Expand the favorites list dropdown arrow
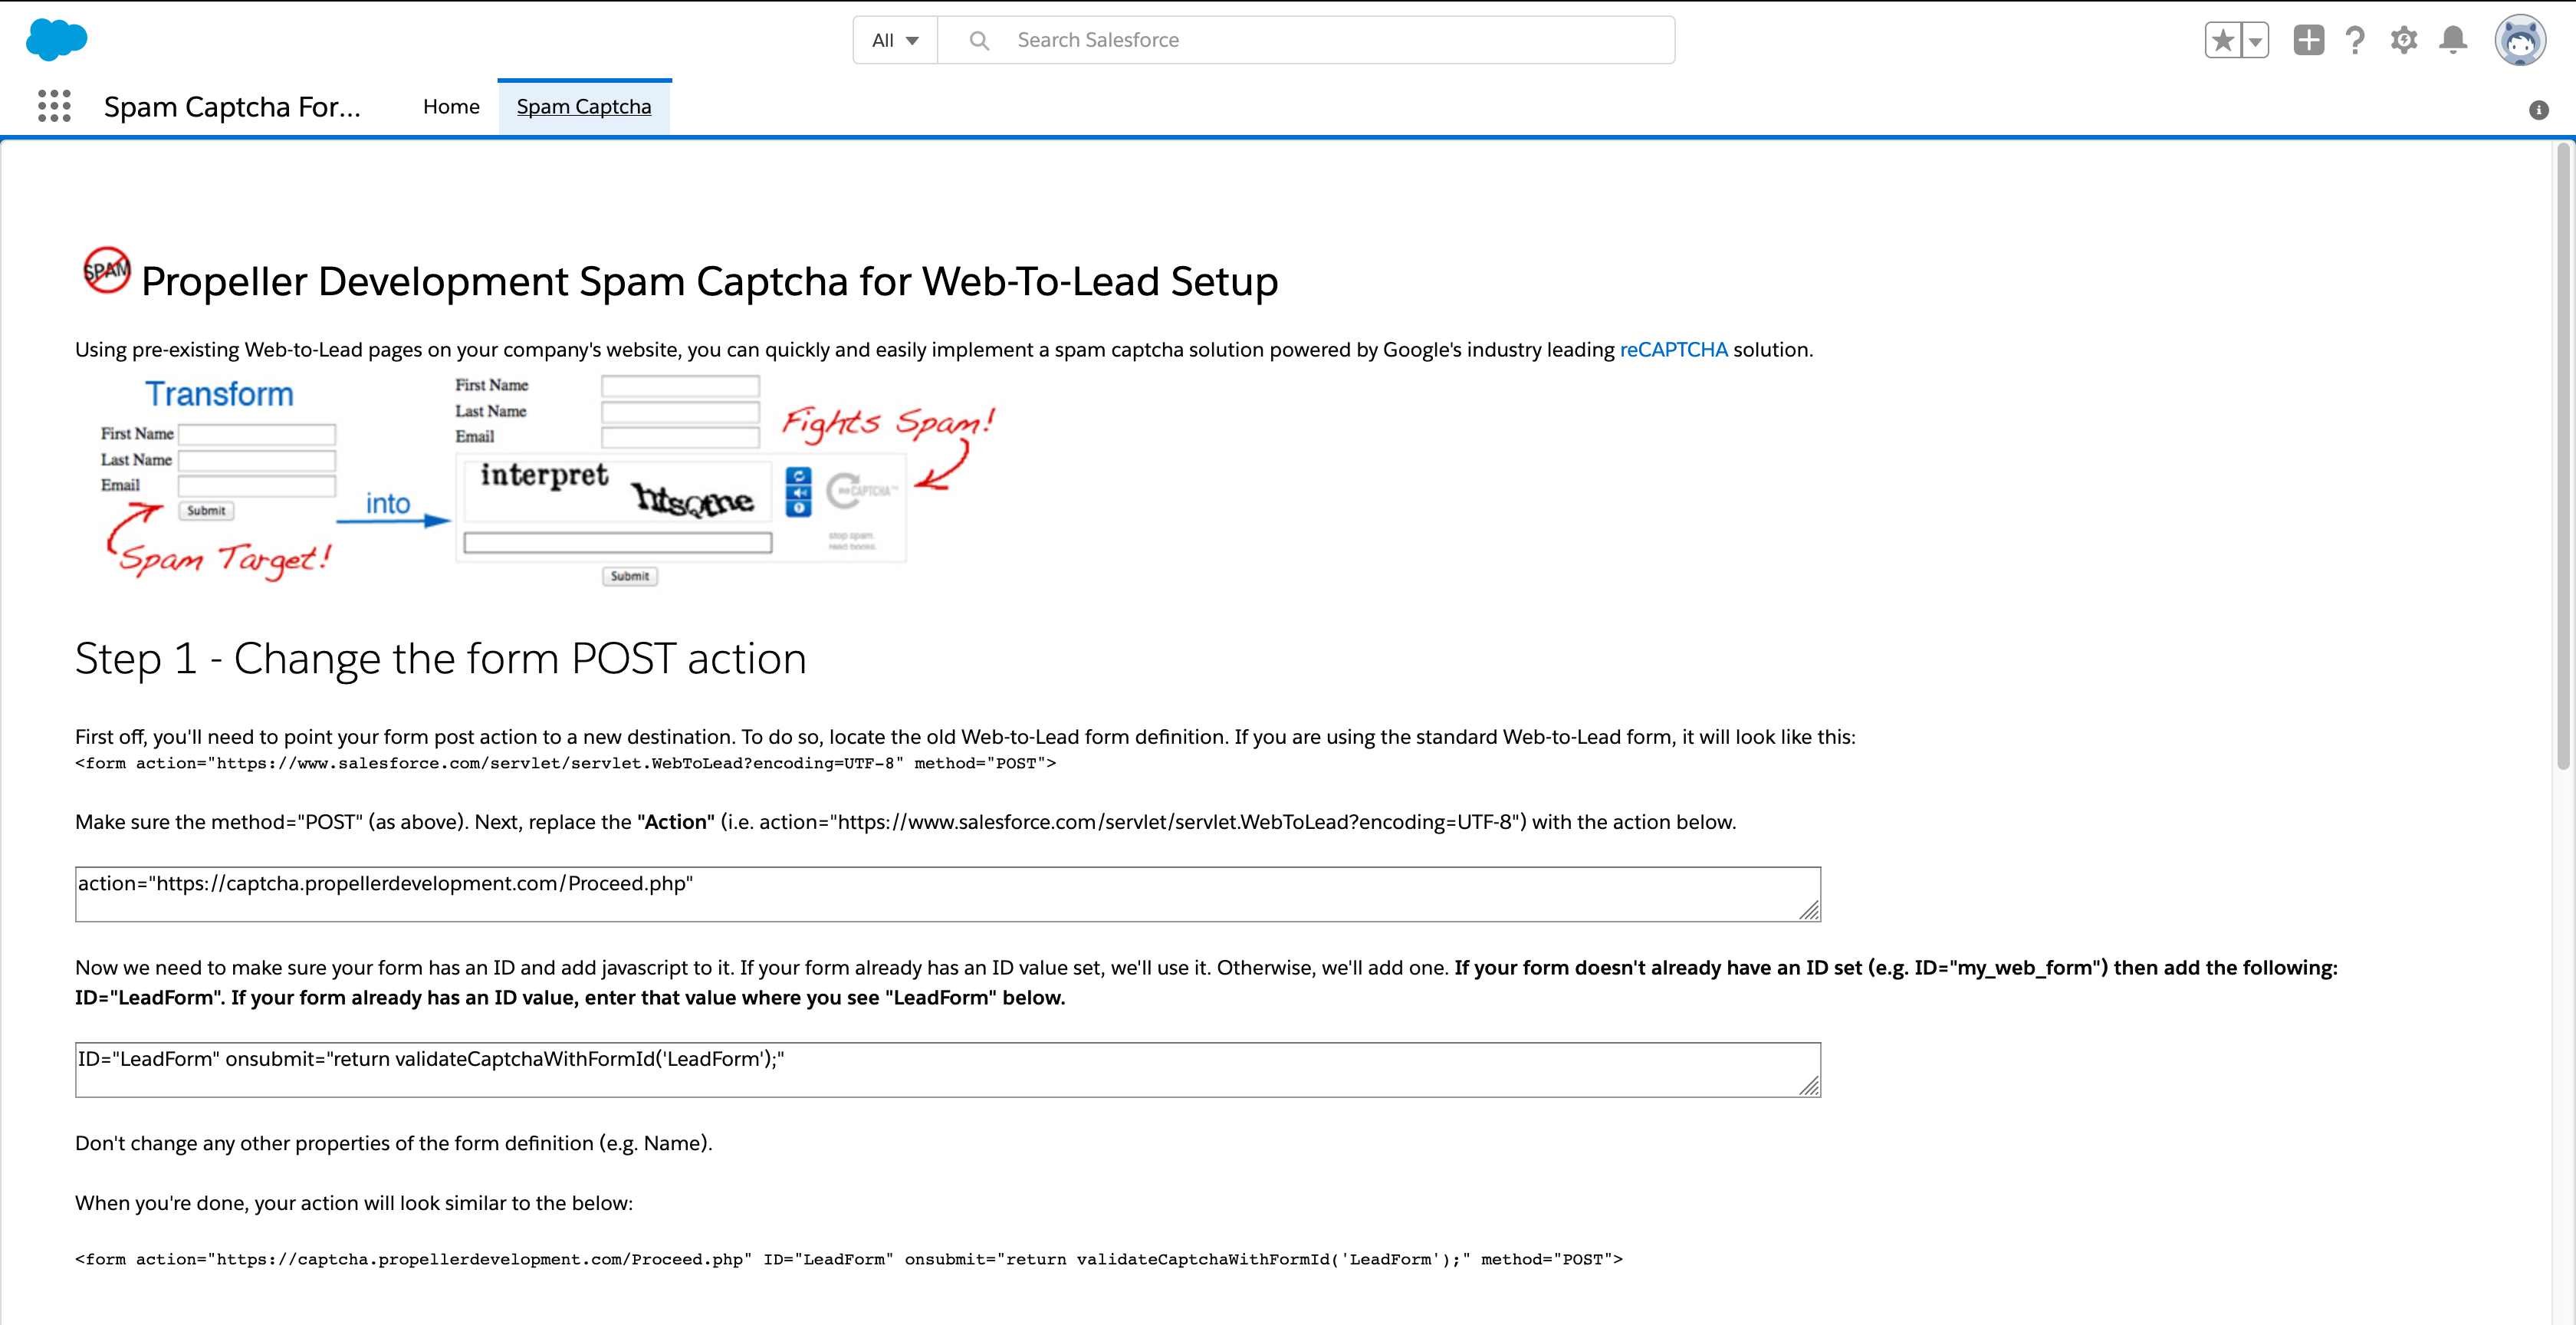Viewport: 2576px width, 1325px height. 2255,40
